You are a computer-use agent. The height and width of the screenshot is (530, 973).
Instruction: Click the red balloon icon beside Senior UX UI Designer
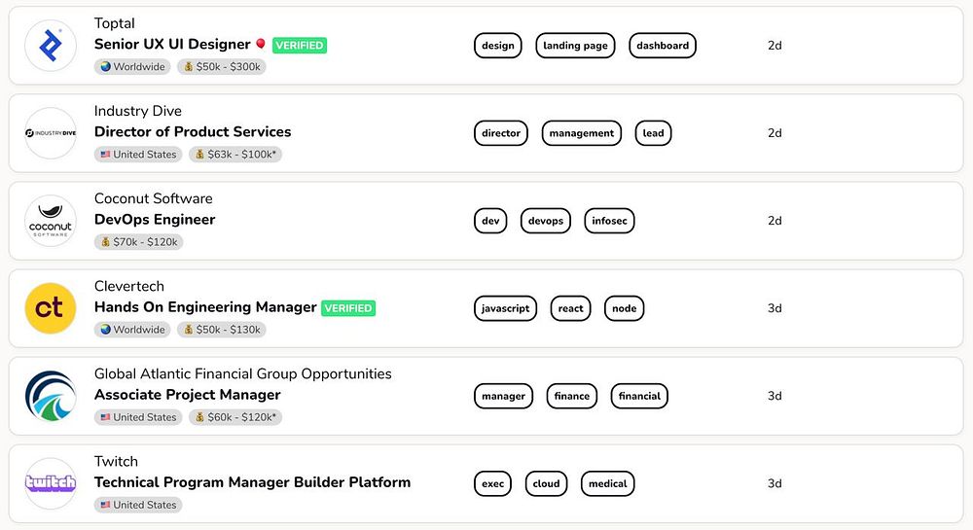tap(261, 44)
